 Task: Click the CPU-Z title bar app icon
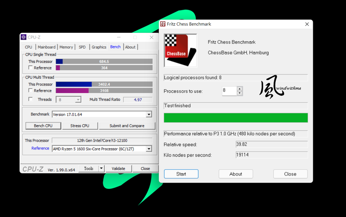[x=24, y=37]
